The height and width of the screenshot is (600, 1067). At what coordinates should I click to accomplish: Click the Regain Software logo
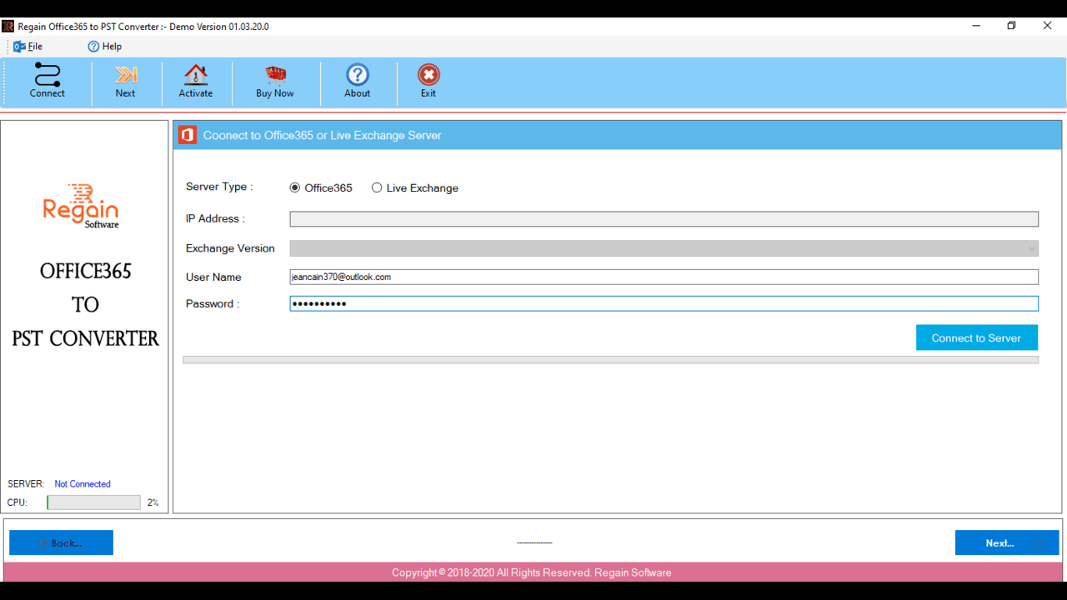82,206
